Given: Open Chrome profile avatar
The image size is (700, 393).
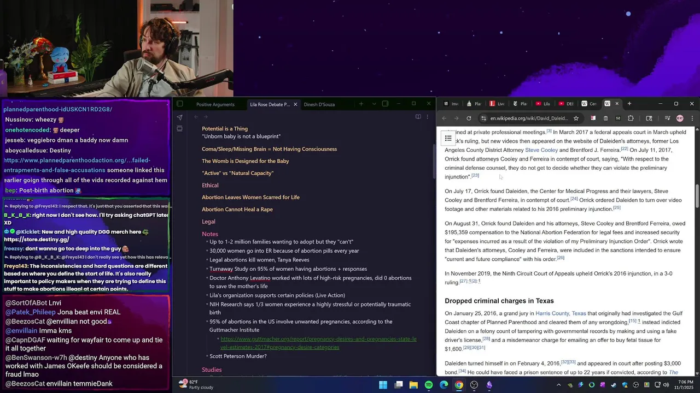Looking at the screenshot, I should [x=680, y=118].
